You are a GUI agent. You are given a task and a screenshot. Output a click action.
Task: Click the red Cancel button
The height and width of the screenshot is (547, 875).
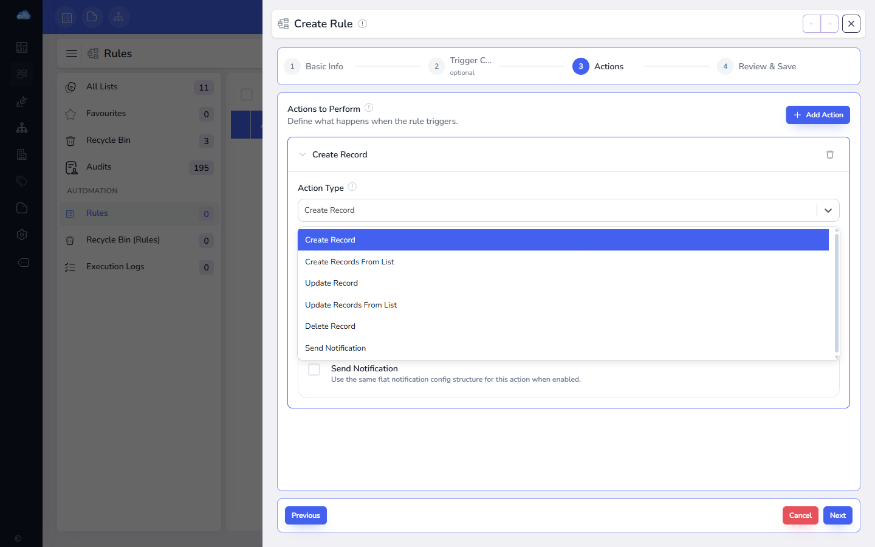(x=800, y=515)
